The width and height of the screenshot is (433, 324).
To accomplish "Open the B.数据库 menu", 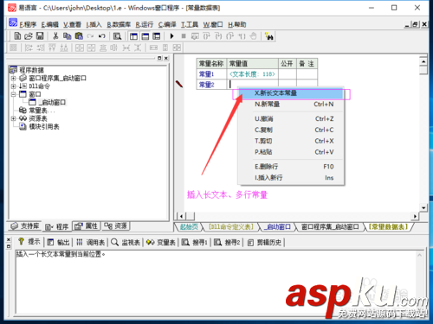I will pos(119,24).
